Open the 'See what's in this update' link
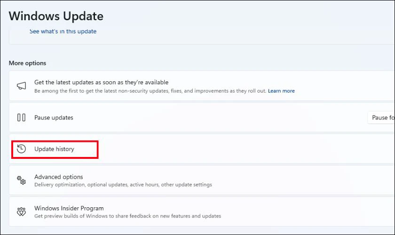 [63, 31]
